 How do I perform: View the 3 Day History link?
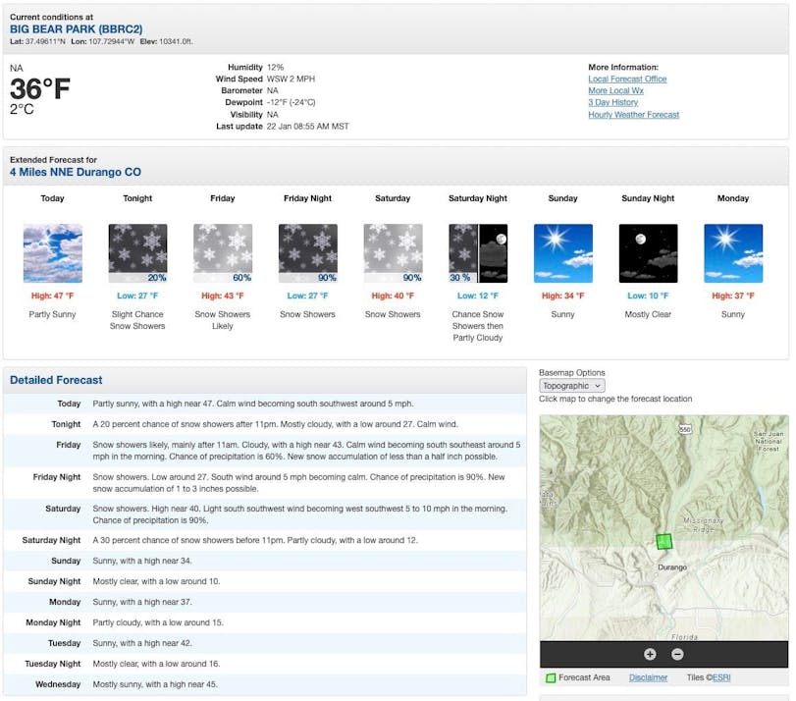[x=612, y=103]
